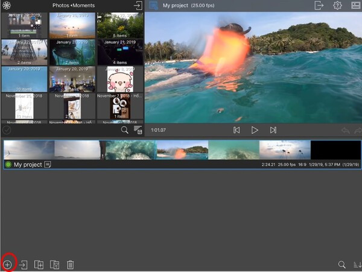Delete project with the trash icon
The height and width of the screenshot is (272, 362).
pos(70,265)
